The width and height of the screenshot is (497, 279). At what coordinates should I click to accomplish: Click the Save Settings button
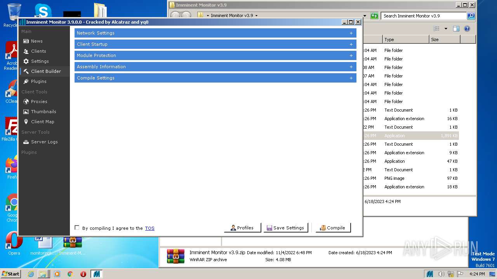(286, 228)
